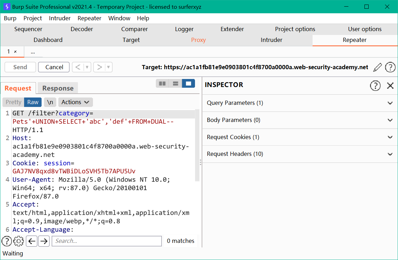Screen dimensions: 398x260
Task: Toggle Pretty view of request
Action: point(13,102)
